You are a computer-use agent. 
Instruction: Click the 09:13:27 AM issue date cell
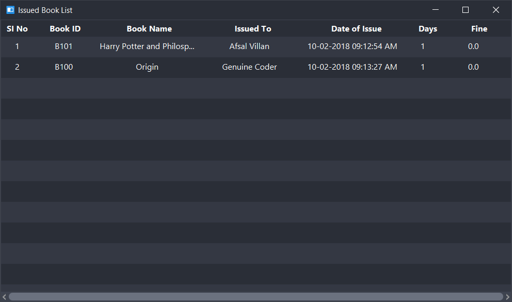(352, 67)
